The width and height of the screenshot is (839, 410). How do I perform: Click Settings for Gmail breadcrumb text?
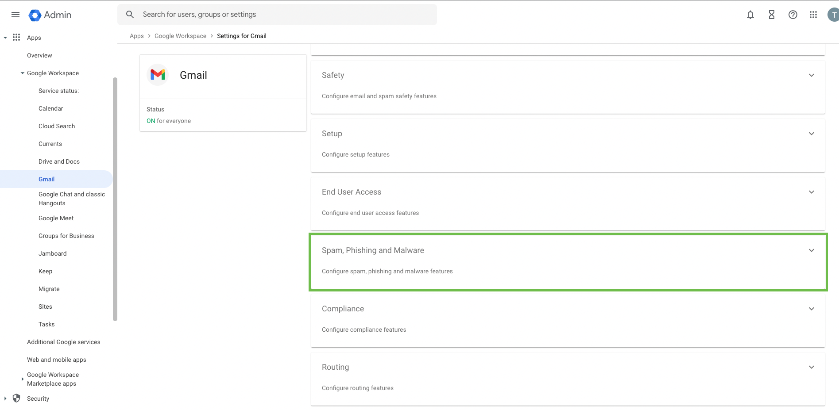pos(242,36)
